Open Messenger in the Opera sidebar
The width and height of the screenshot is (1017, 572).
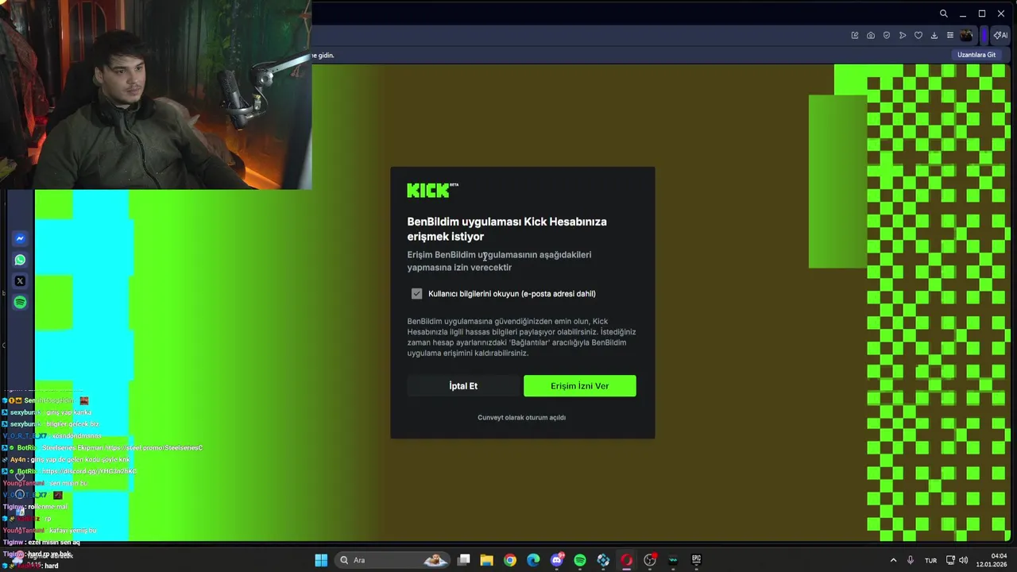tap(20, 238)
